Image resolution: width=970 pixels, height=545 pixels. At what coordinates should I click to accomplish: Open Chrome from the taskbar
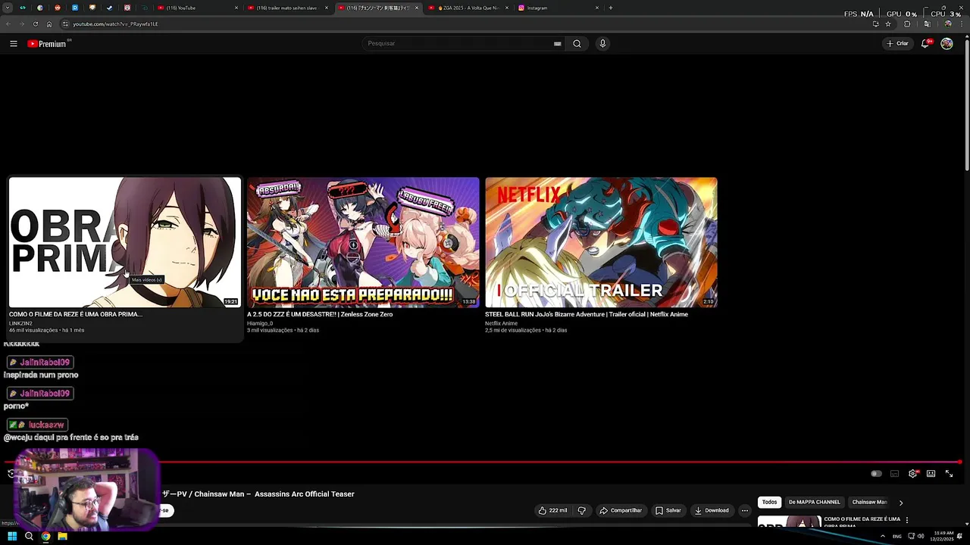tap(45, 537)
